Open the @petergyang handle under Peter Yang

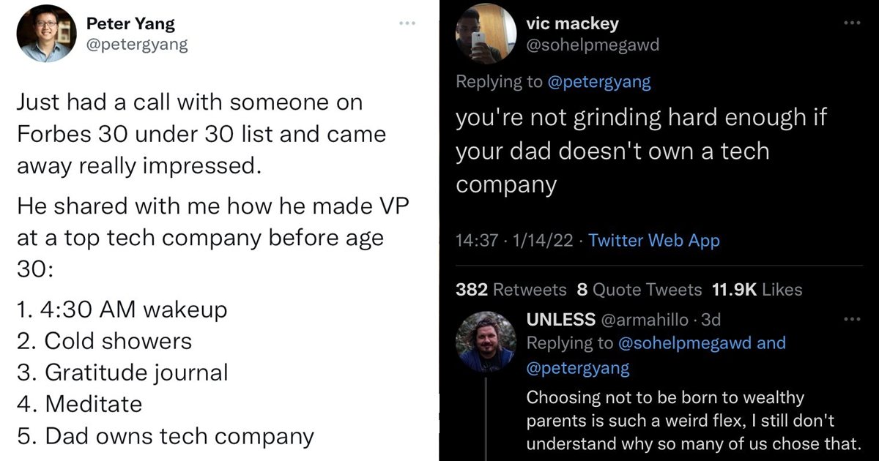(x=137, y=45)
